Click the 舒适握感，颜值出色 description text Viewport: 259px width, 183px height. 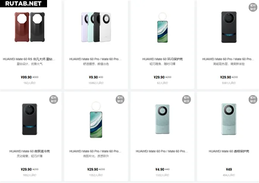click(x=96, y=64)
